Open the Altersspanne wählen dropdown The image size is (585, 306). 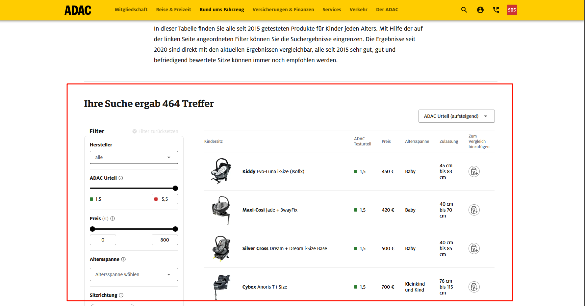(x=134, y=274)
